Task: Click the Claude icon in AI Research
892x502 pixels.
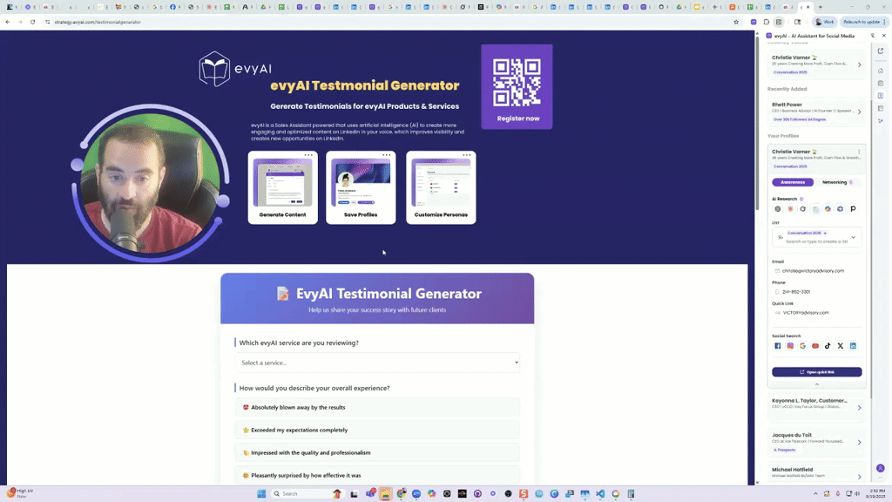Action: point(790,209)
